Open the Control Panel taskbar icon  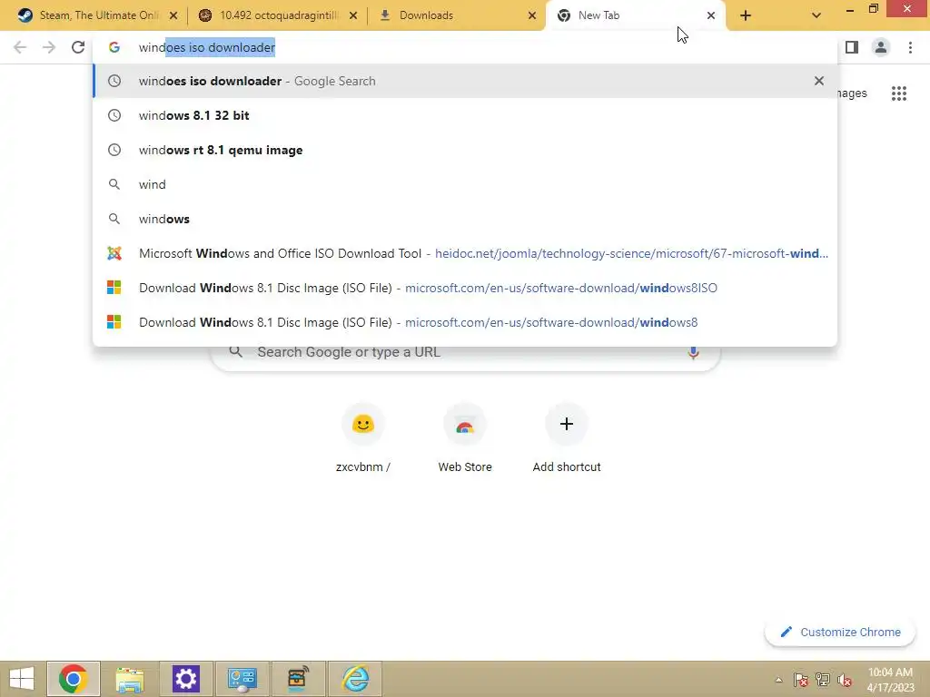pyautogui.click(x=242, y=679)
